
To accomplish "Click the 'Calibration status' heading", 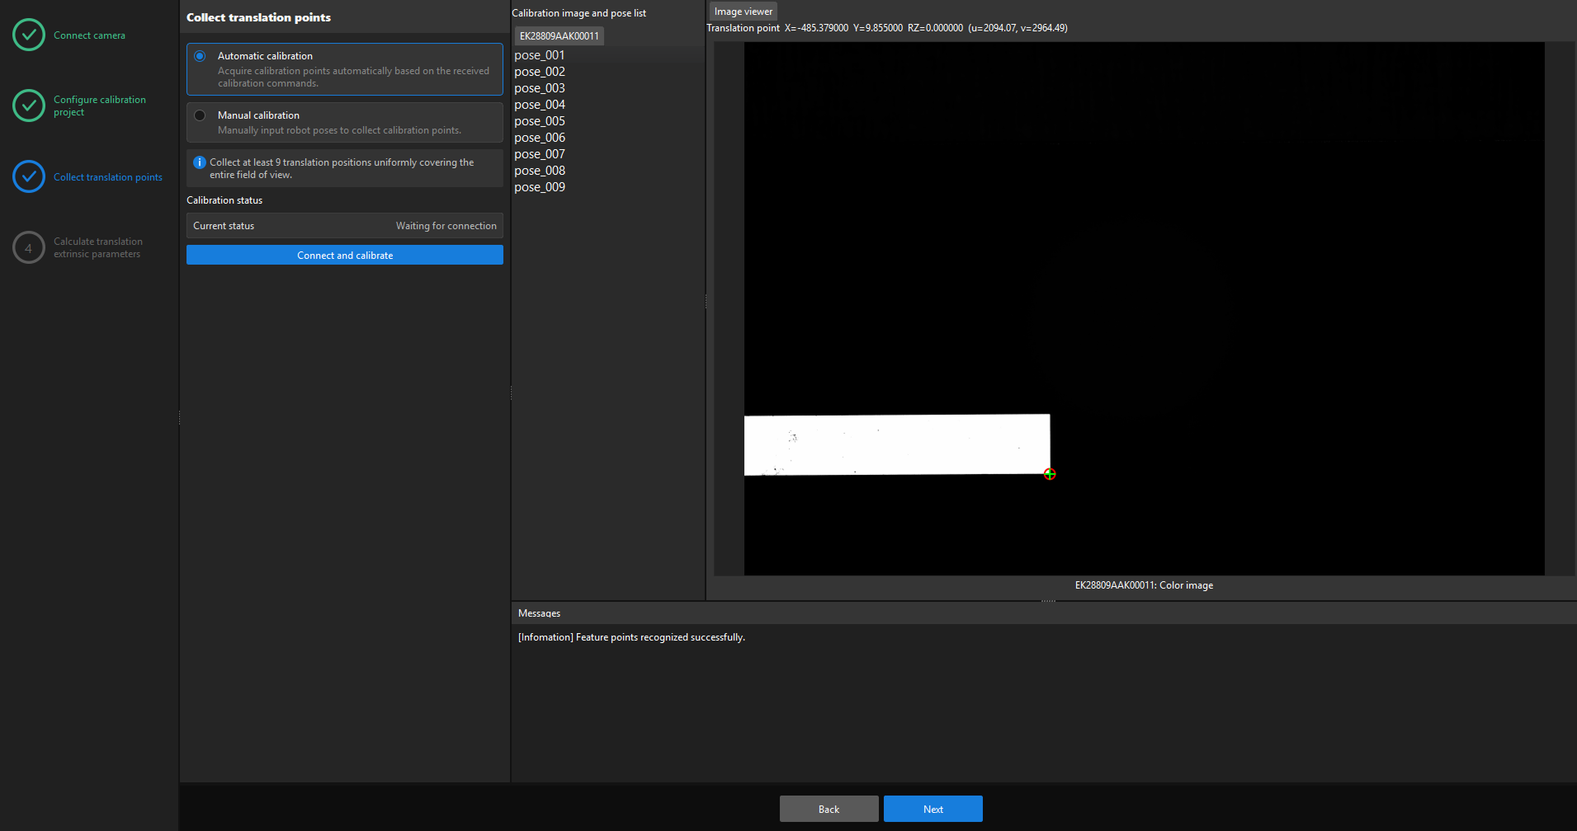I will pos(224,200).
